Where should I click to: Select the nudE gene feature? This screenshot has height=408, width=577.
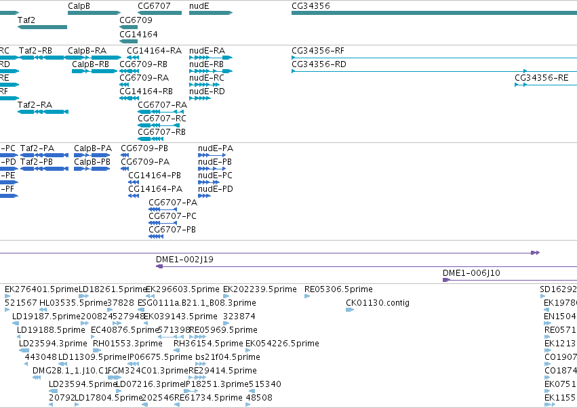click(x=211, y=13)
